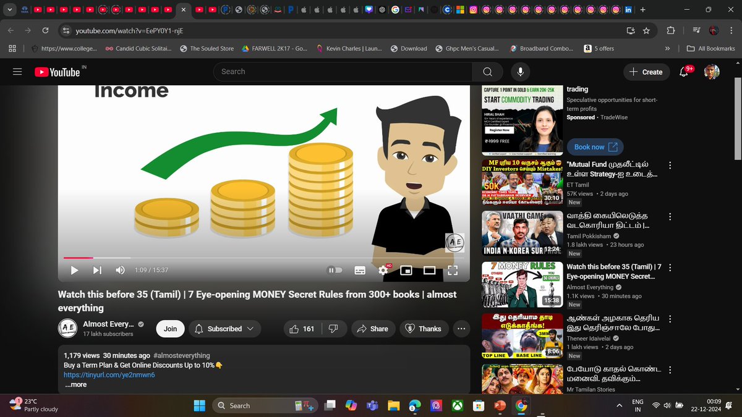Viewport: 742px width, 417px height.
Task: Expand description with ...more
Action: click(x=75, y=384)
